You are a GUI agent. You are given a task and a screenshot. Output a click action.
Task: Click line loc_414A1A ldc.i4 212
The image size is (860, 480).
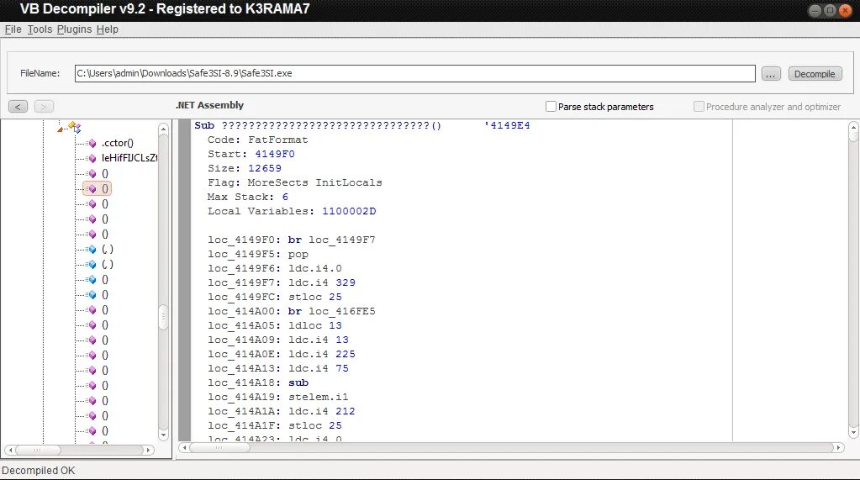point(282,411)
